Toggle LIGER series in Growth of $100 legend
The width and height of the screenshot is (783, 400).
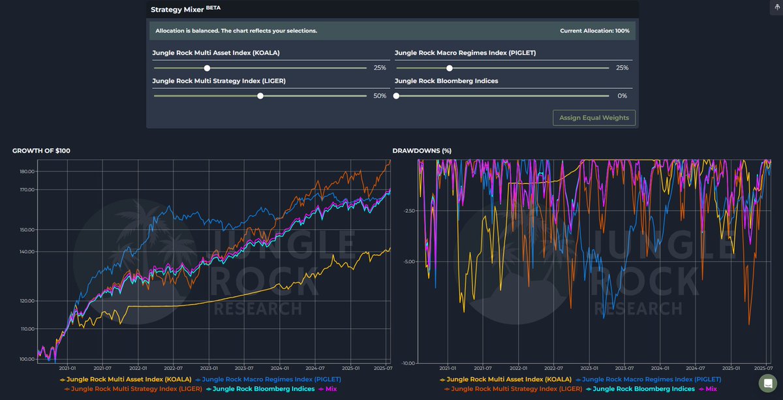tap(133, 389)
